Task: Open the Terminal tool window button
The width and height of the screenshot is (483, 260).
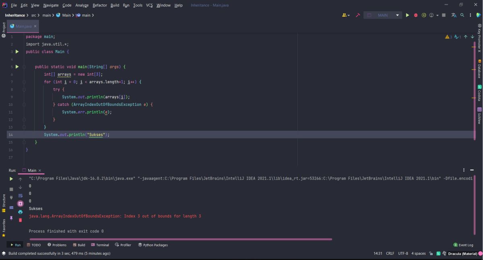Action: 100,245
